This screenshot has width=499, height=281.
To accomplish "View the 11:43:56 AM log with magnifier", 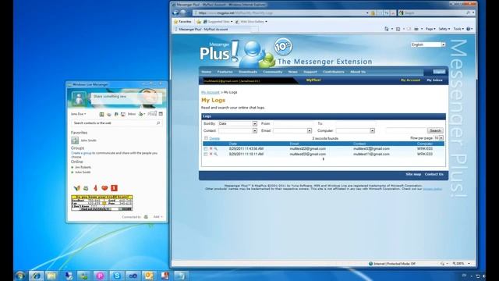I will 216,149.
